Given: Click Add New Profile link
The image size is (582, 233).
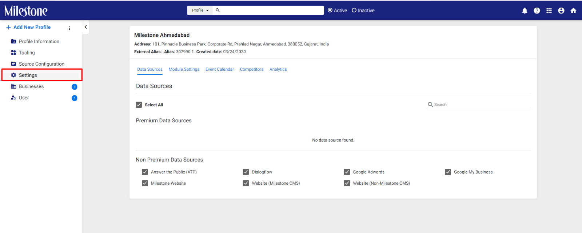Looking at the screenshot, I should 32,27.
